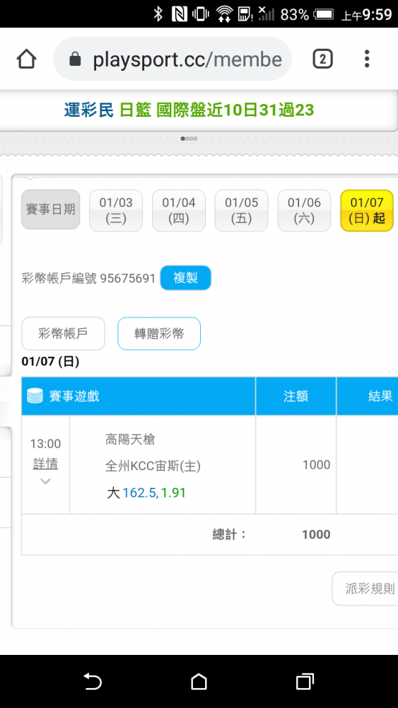Image resolution: width=398 pixels, height=708 pixels.
Task: Open Chrome's three-dot overflow menu
Action: pos(367,59)
